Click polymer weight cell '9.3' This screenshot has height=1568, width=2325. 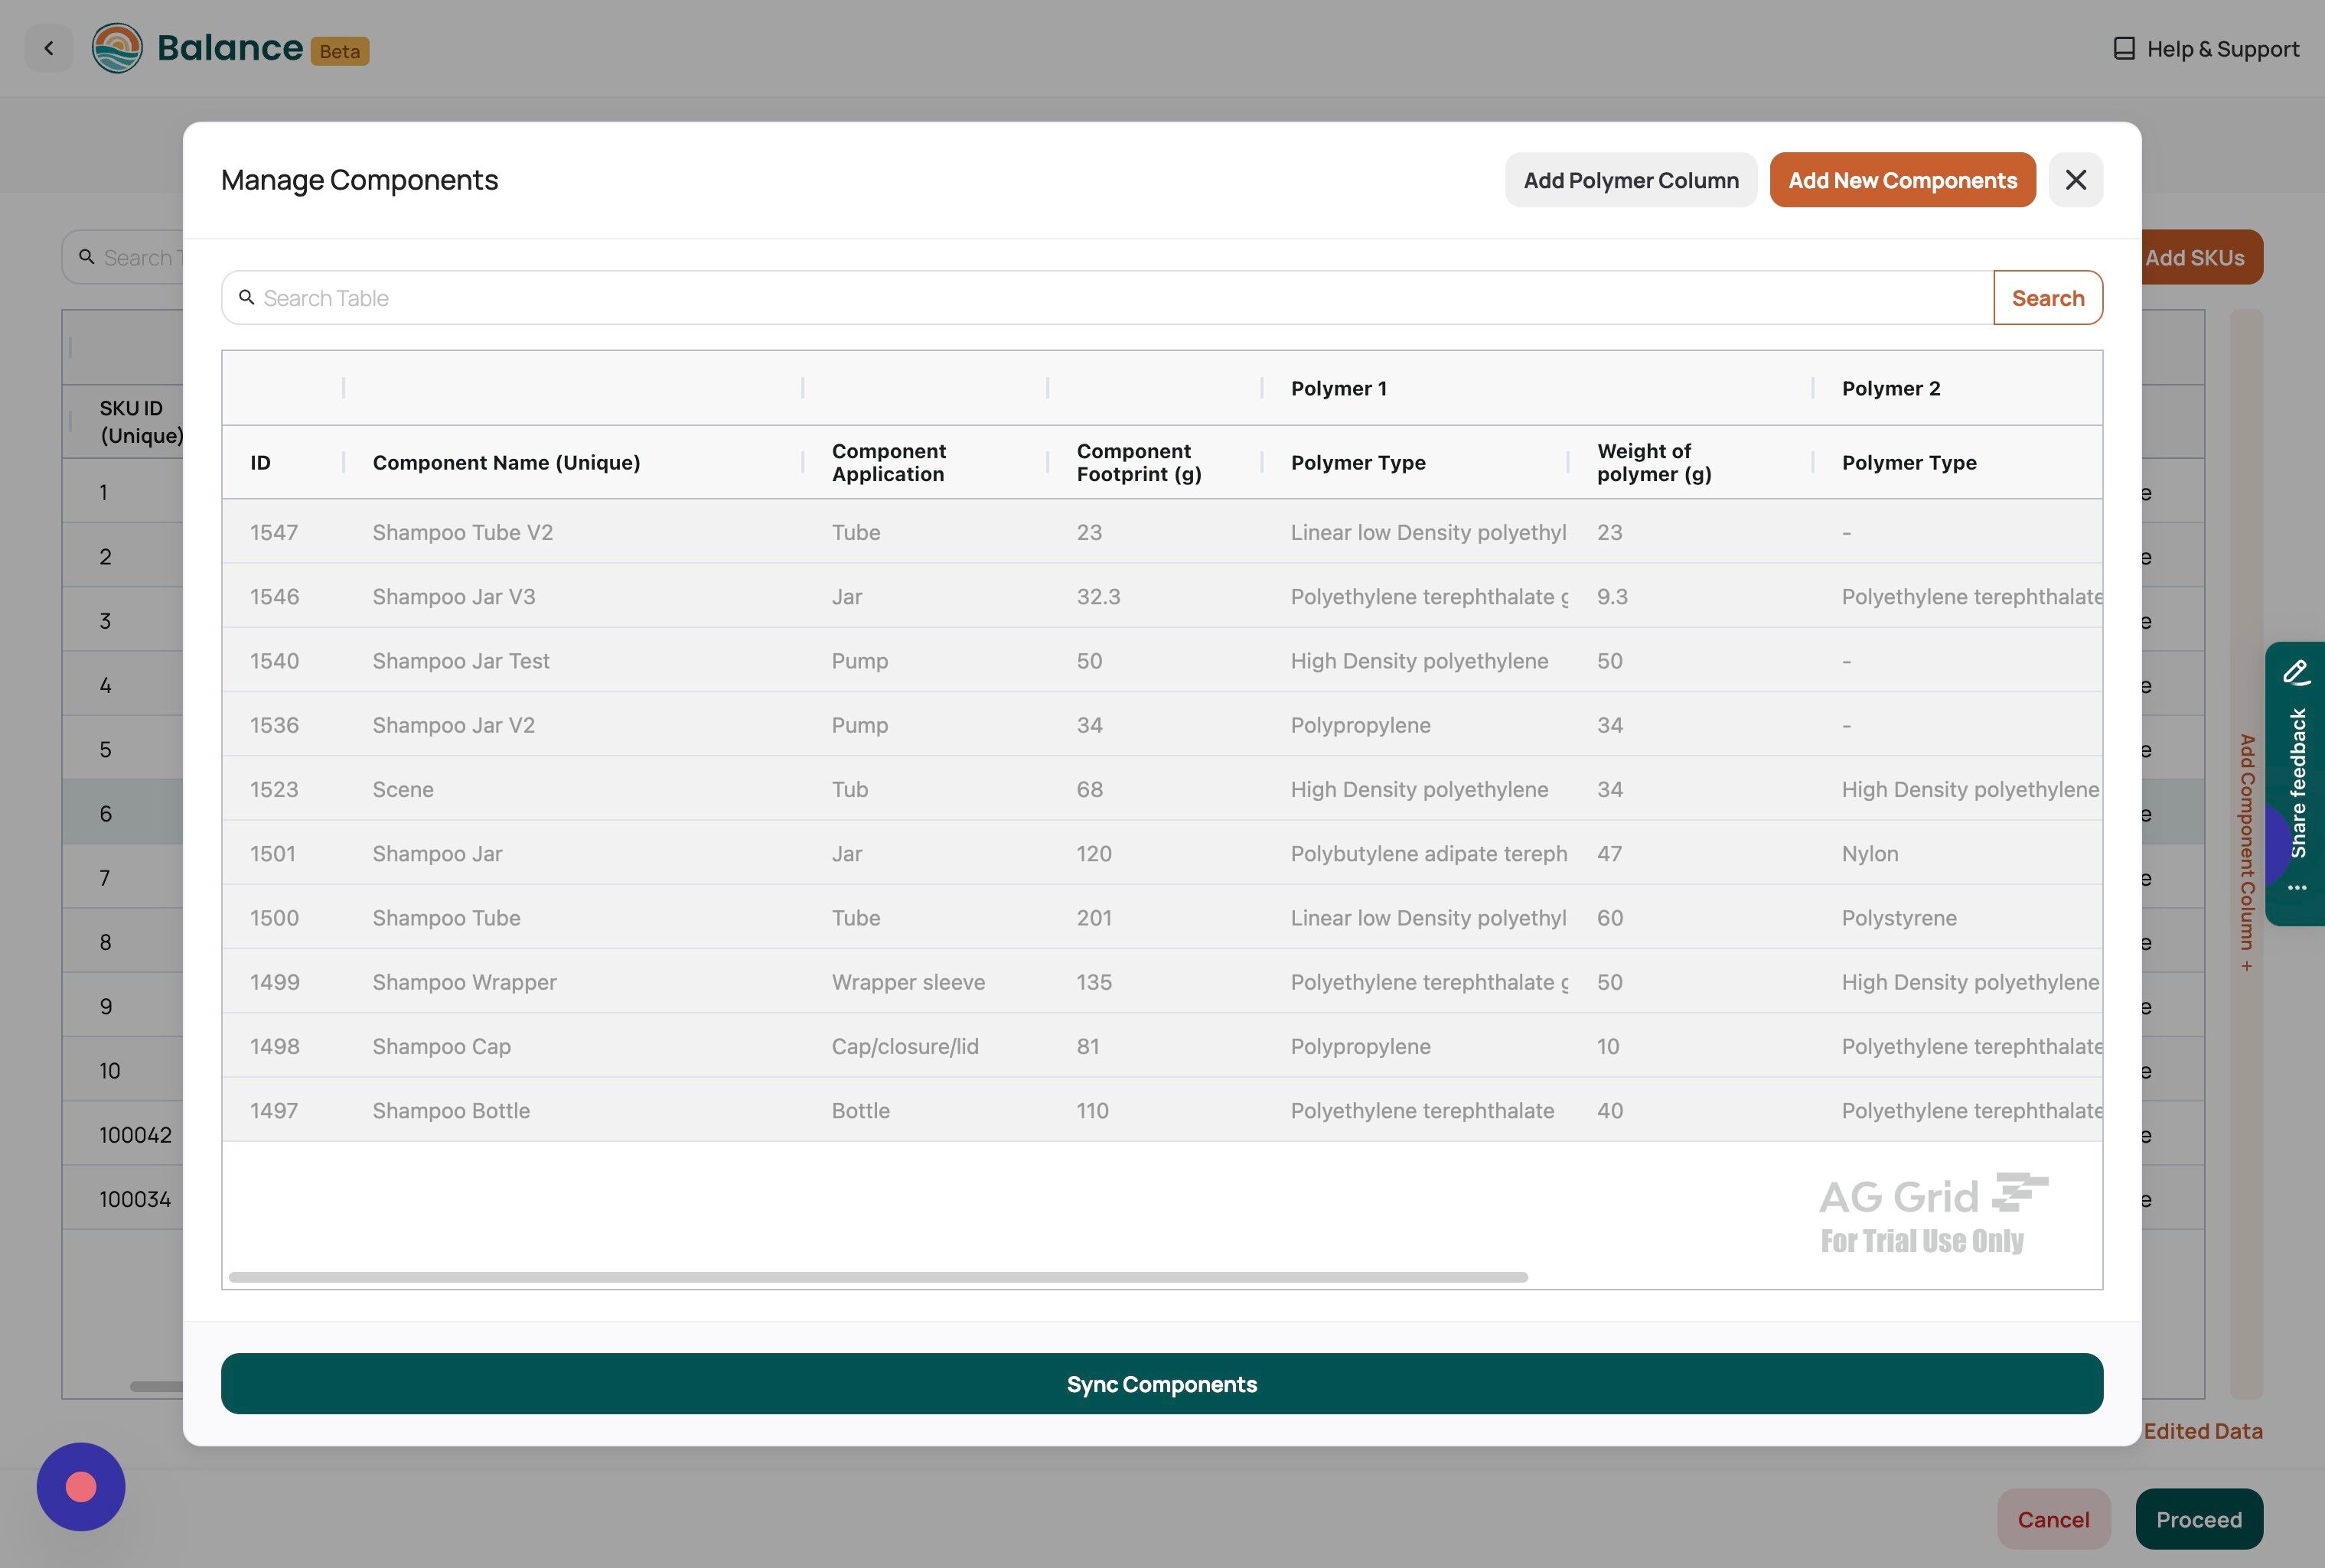pos(1612,597)
